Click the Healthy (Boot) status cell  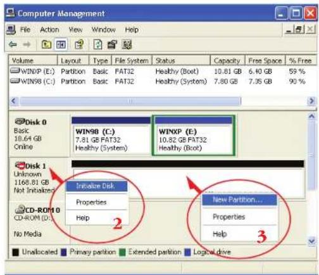click(177, 72)
